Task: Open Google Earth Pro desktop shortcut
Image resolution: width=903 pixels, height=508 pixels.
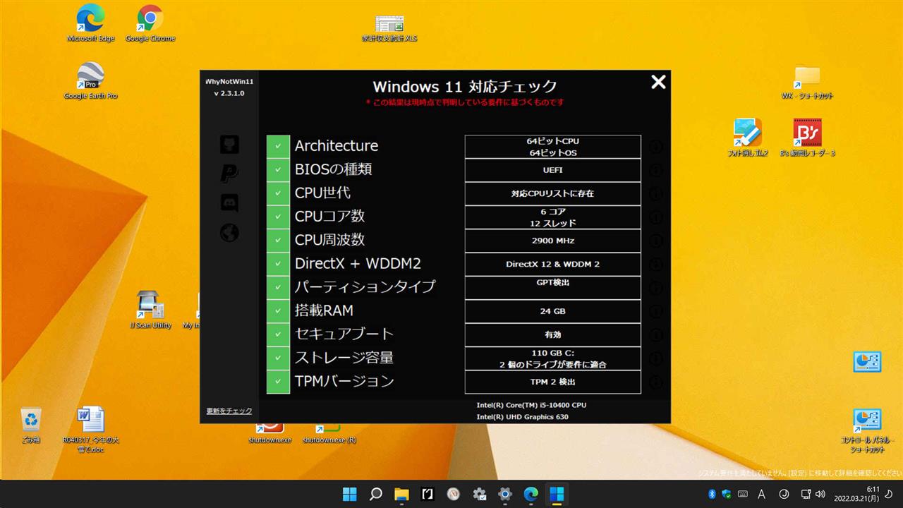Action: (x=90, y=80)
